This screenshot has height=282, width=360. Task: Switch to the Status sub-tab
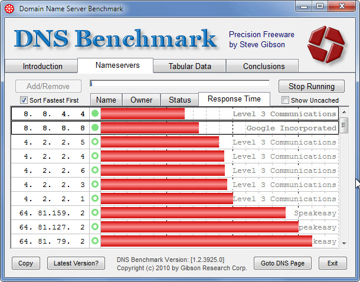(x=179, y=100)
